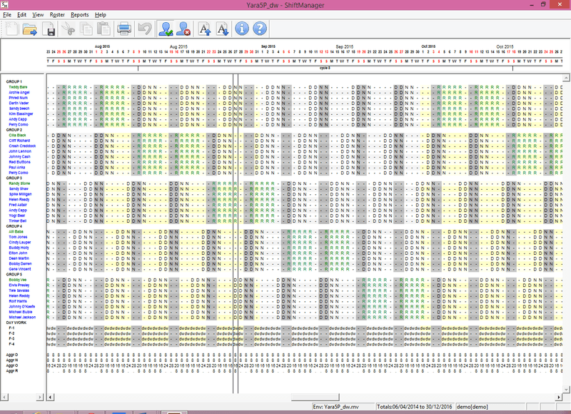Select employee Elvis Presley
This screenshot has width=571, height=414.
19,285
